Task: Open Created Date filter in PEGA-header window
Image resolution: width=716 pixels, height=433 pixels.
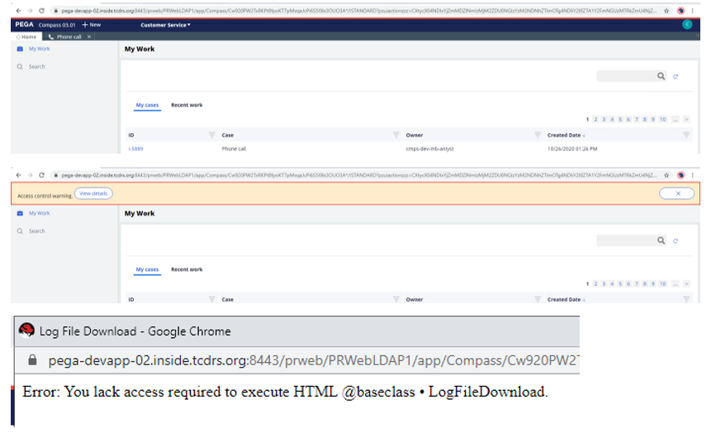Action: tap(686, 135)
